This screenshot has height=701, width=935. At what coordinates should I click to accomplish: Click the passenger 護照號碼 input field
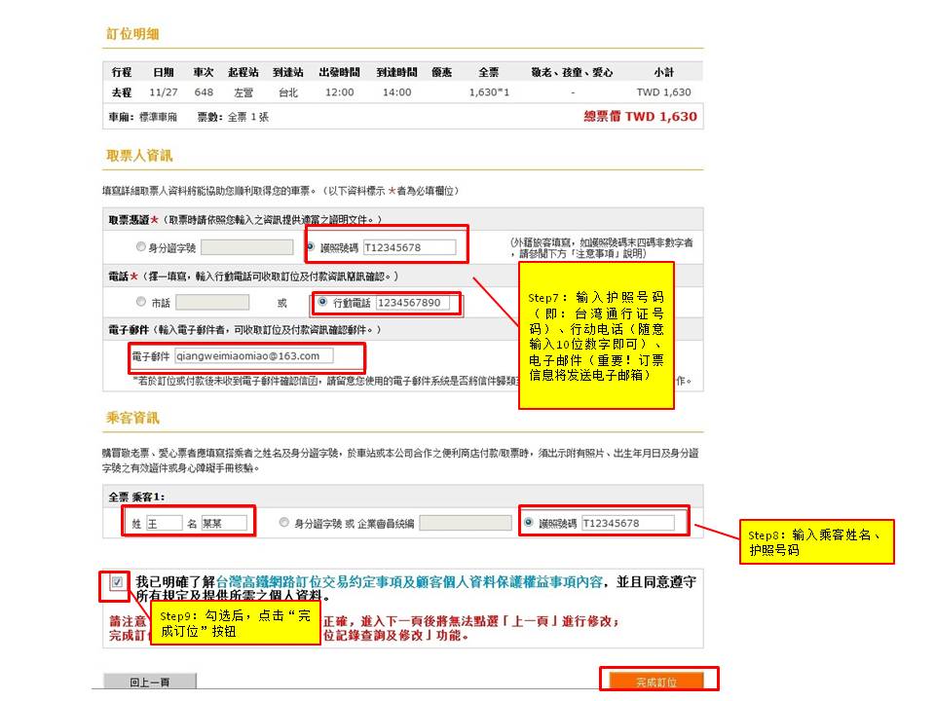pos(627,523)
